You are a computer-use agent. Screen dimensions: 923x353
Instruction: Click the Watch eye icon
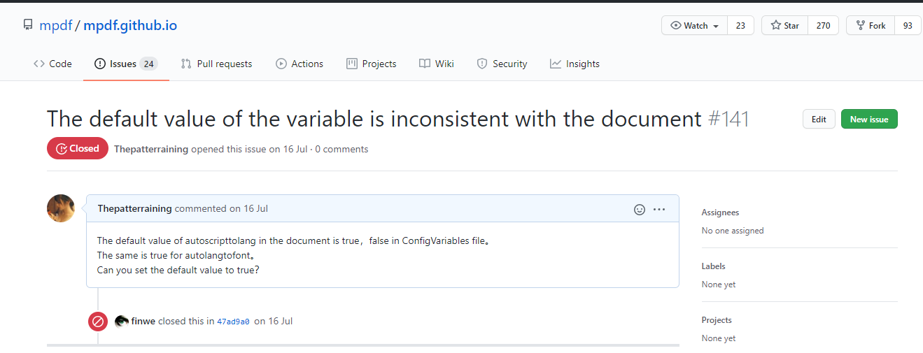(676, 25)
